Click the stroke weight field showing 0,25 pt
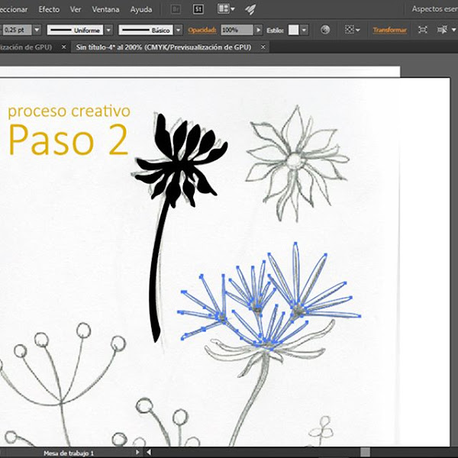458x458 pixels. click(17, 30)
